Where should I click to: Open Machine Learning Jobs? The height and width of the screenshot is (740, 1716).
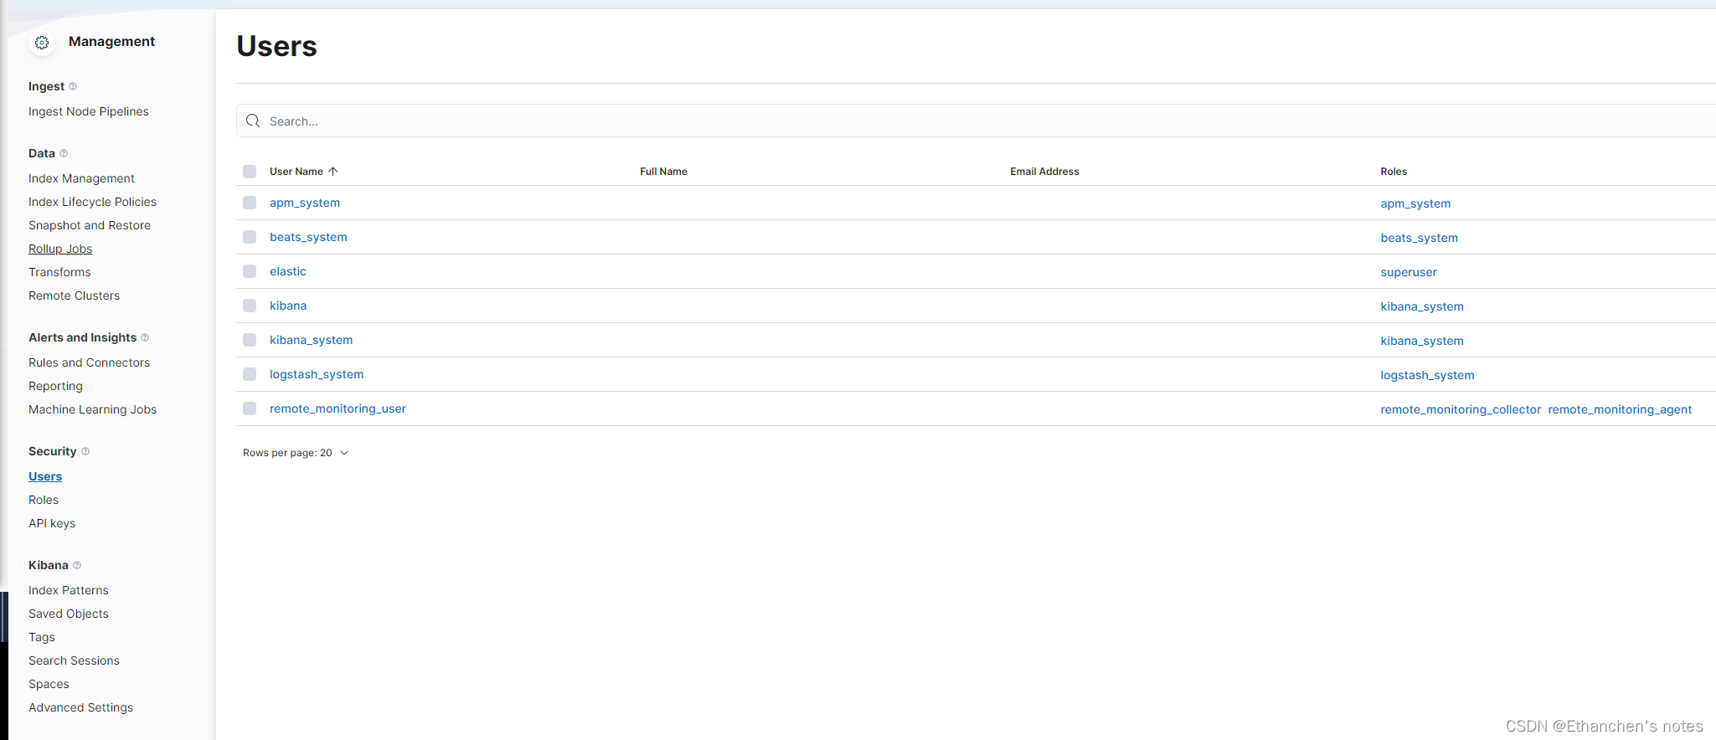tap(92, 409)
